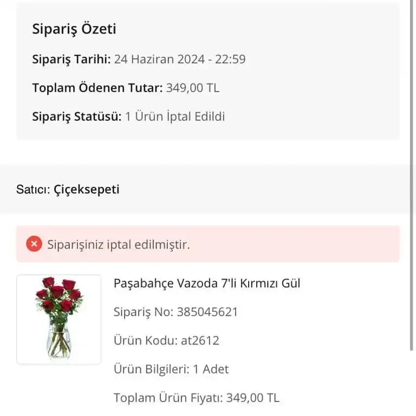416x416 pixels.
Task: Click the Satıcı label in seller bar
Action: click(x=33, y=190)
